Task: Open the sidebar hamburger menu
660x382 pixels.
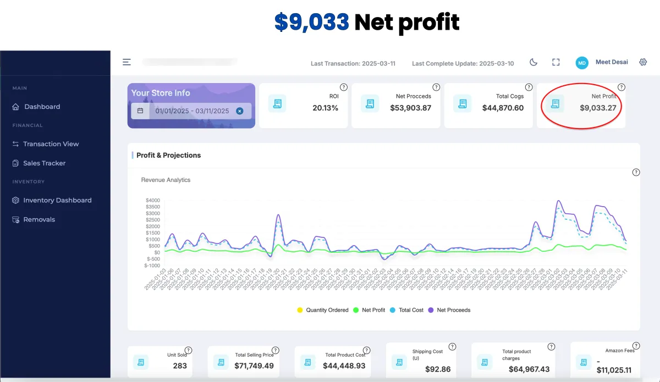Action: coord(127,62)
